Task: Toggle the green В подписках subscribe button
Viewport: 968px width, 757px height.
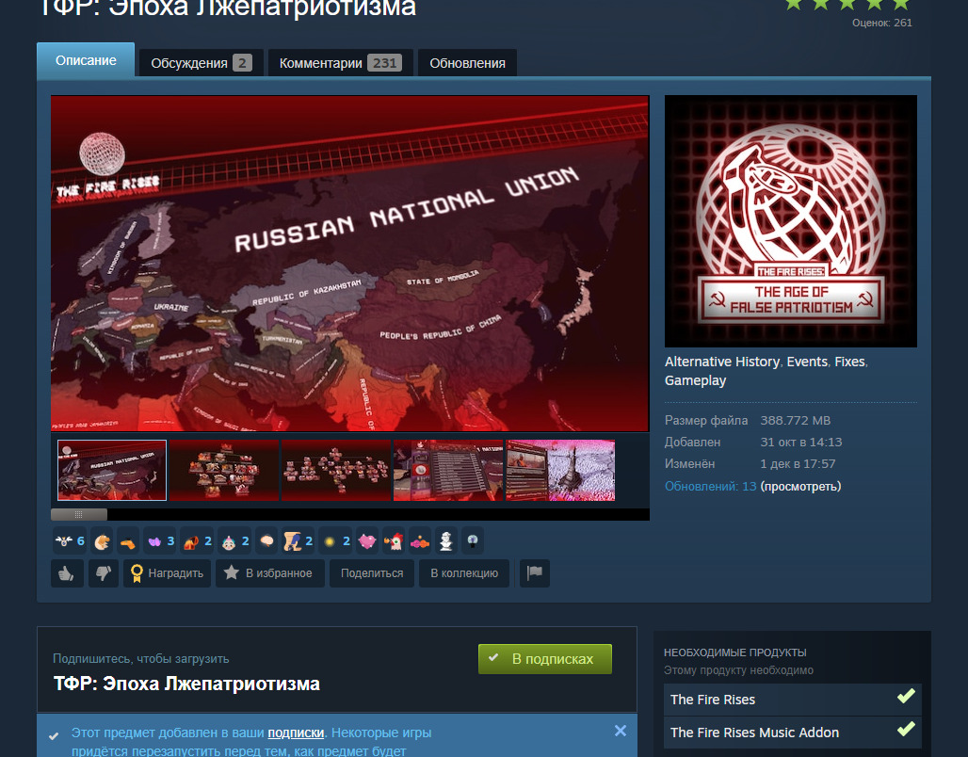Action: (545, 659)
